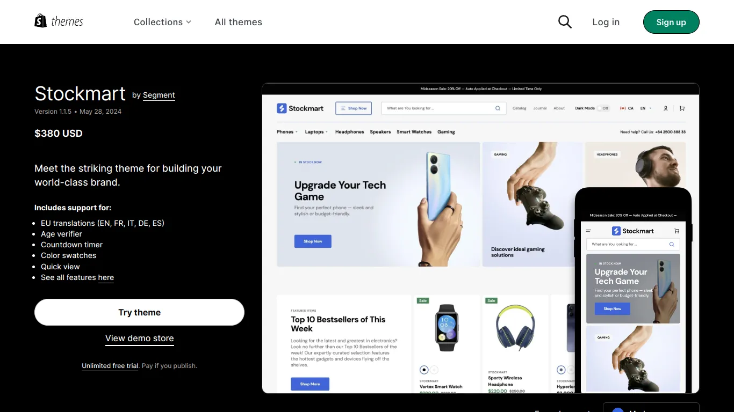The width and height of the screenshot is (734, 412).
Task: Click Log in
Action: click(606, 22)
